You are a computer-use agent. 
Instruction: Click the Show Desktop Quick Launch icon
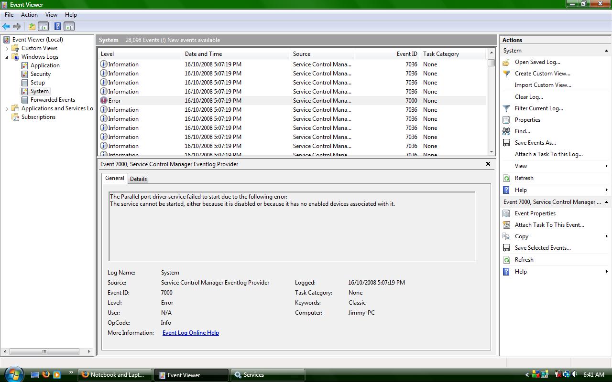coord(35,375)
